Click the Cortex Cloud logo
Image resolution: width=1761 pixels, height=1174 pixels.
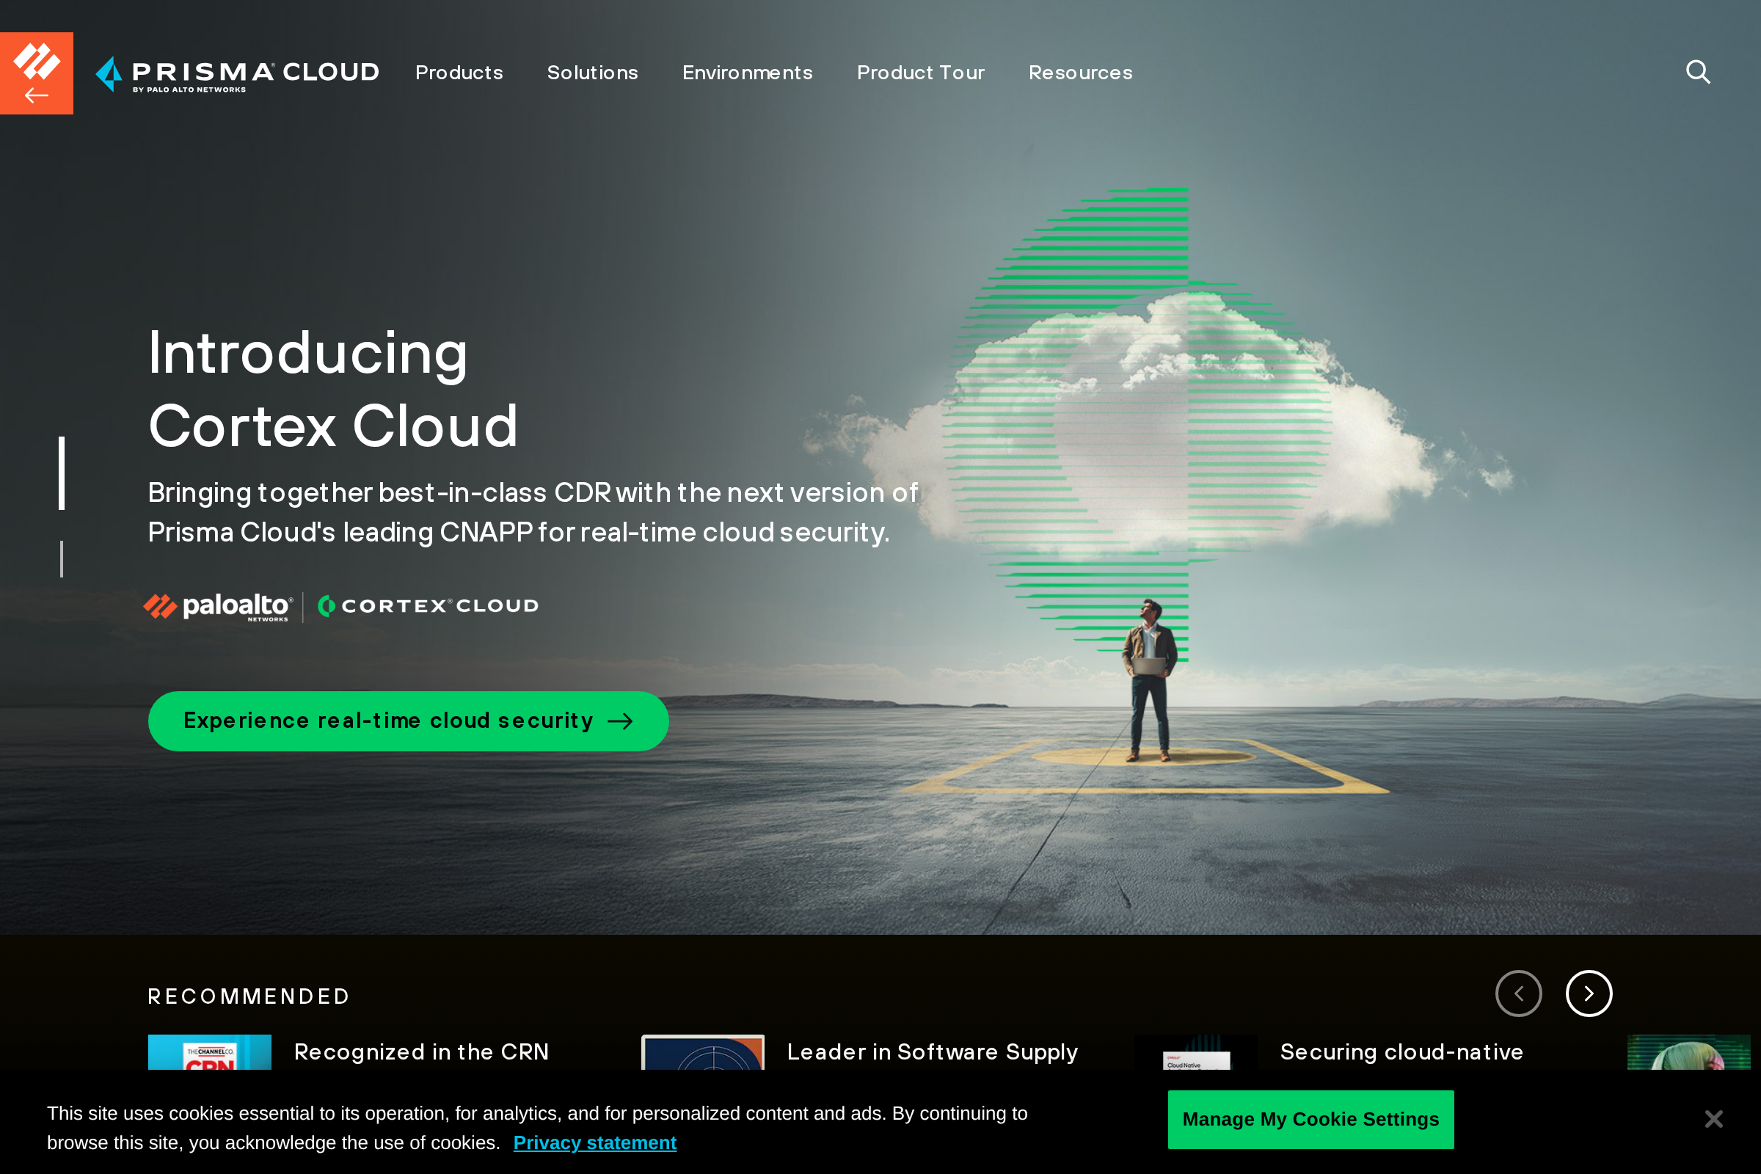tap(429, 606)
